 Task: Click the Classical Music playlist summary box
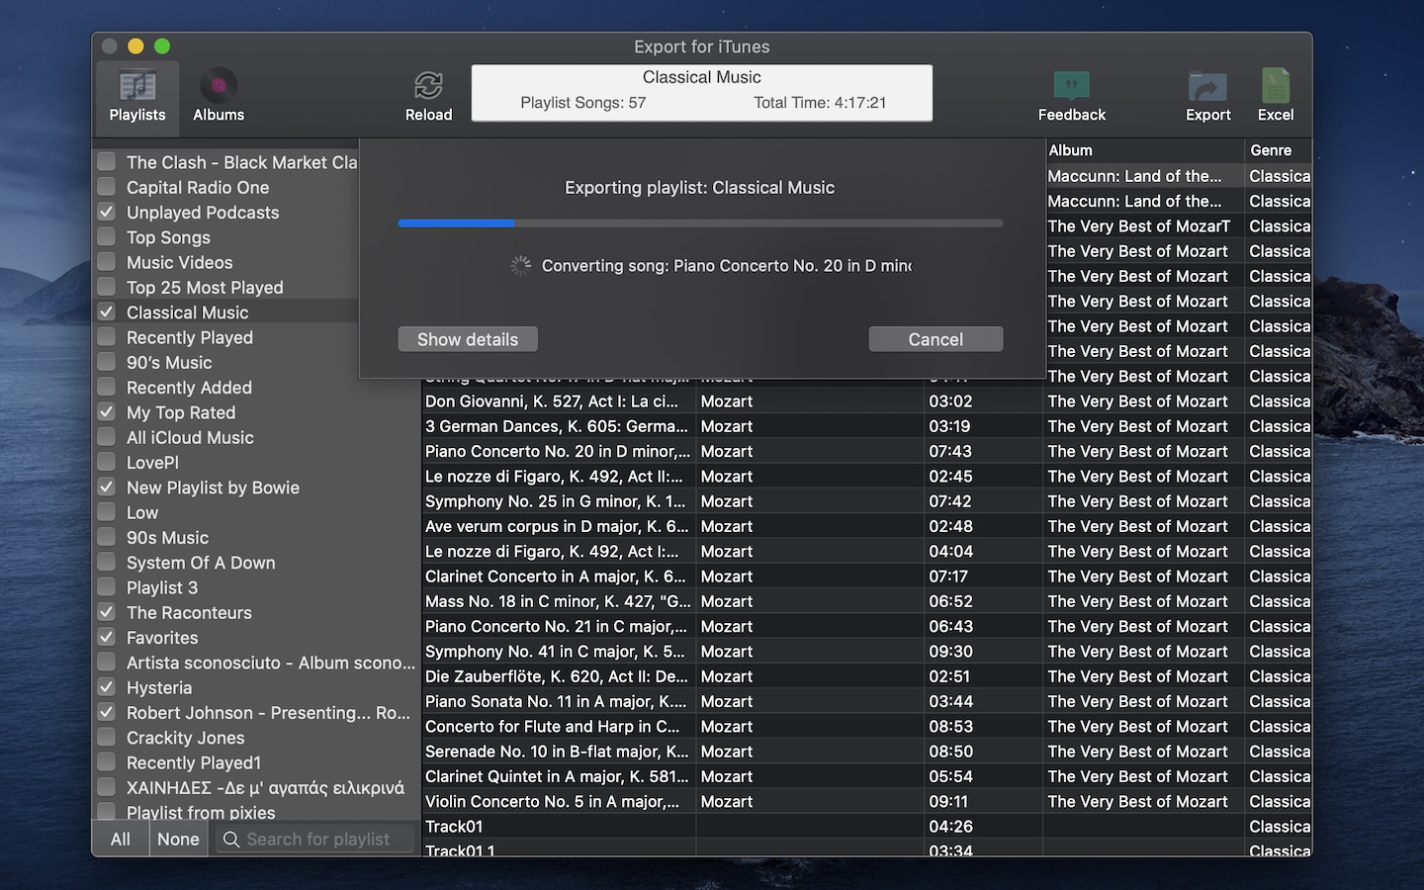click(702, 93)
